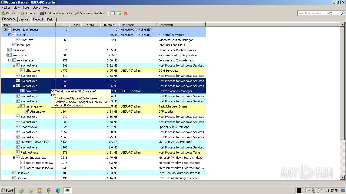The height and width of the screenshot is (194, 346).
Task: Click the dllhost.exe process icon
Action: tap(22, 71)
